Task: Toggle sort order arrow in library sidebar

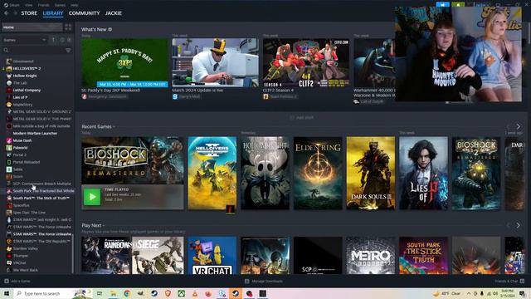Action: pyautogui.click(x=53, y=40)
